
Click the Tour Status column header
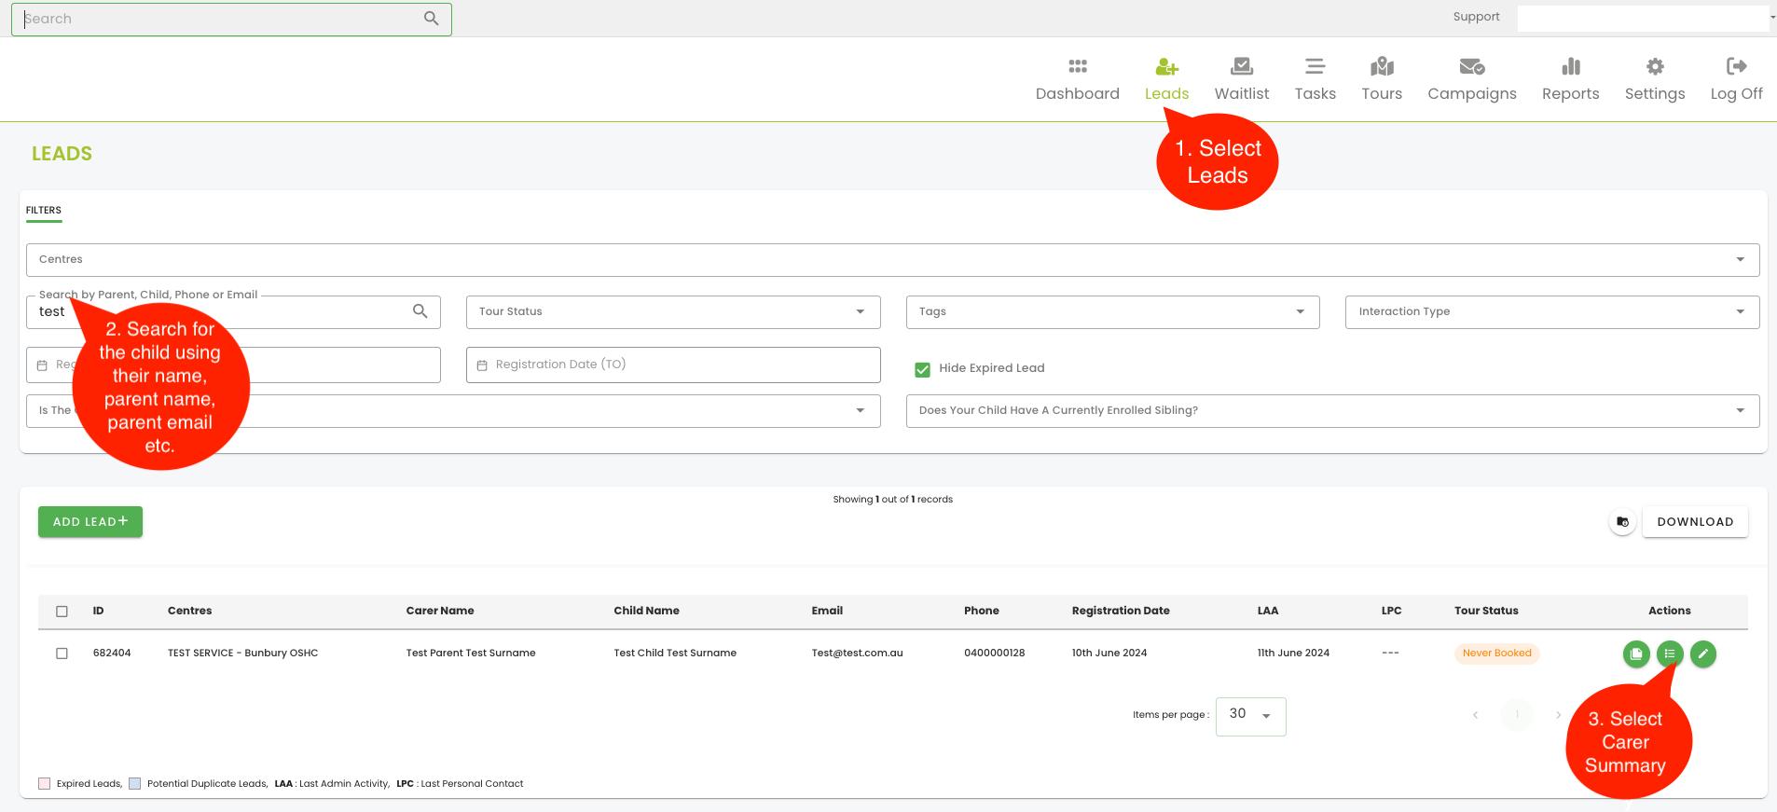click(1486, 612)
